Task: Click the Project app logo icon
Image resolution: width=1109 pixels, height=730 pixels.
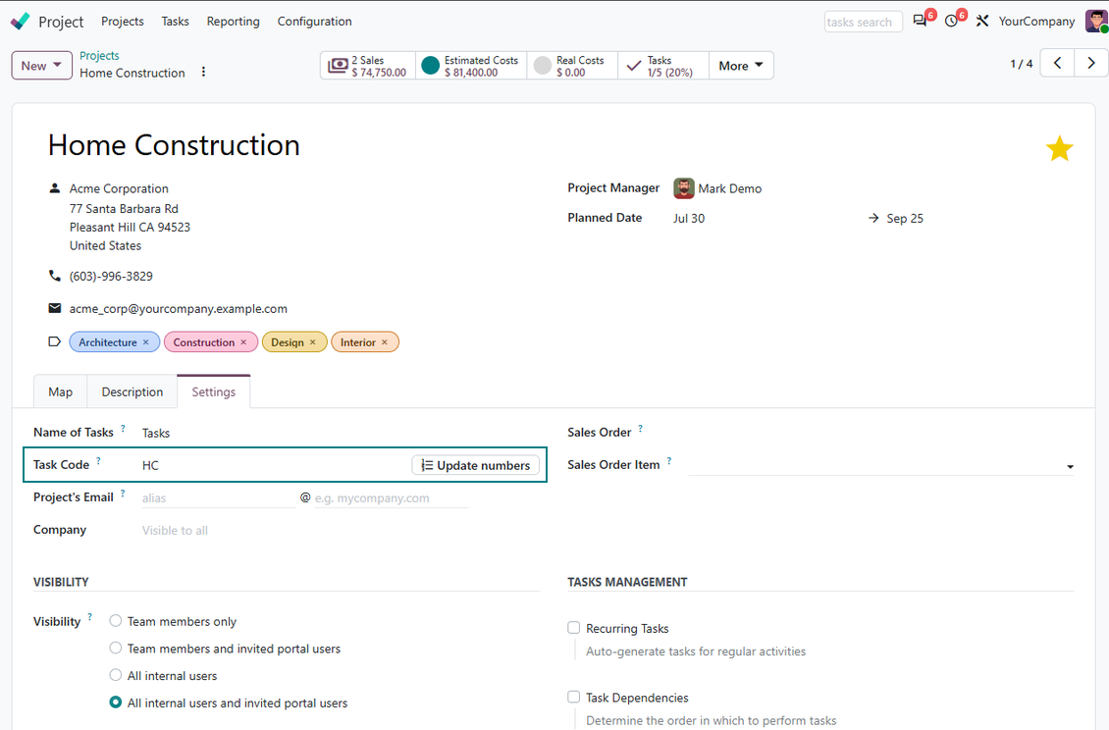Action: pos(20,22)
